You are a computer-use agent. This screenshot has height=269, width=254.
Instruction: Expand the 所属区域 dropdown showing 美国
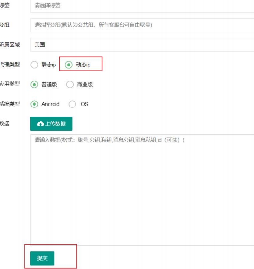coord(142,45)
